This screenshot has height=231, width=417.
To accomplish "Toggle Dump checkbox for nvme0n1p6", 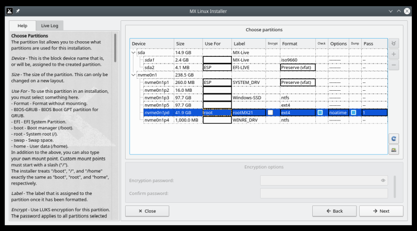I will click(353, 113).
